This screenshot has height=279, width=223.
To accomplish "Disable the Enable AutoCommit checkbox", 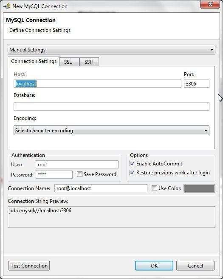I will pyautogui.click(x=132, y=163).
